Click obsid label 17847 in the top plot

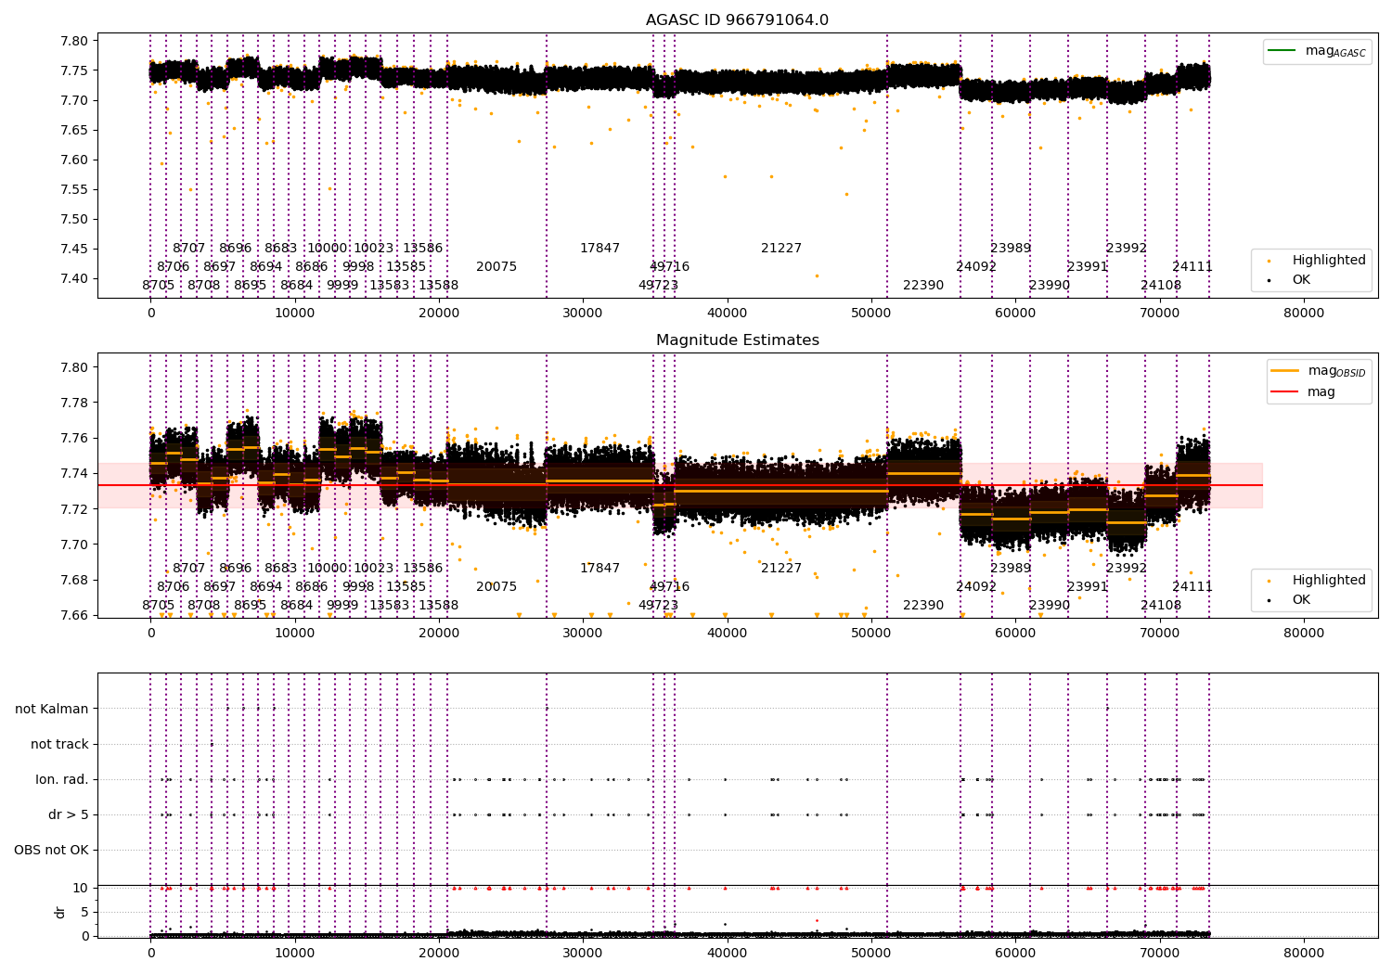click(599, 248)
